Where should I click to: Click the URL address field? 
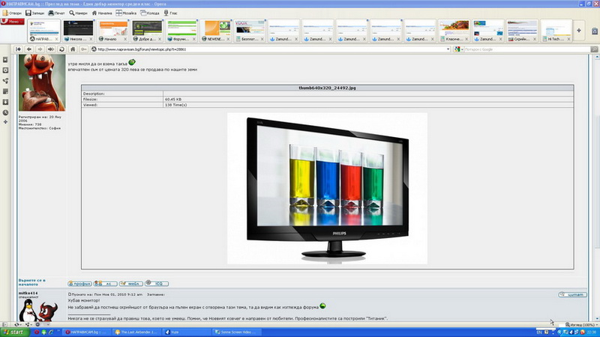270,49
